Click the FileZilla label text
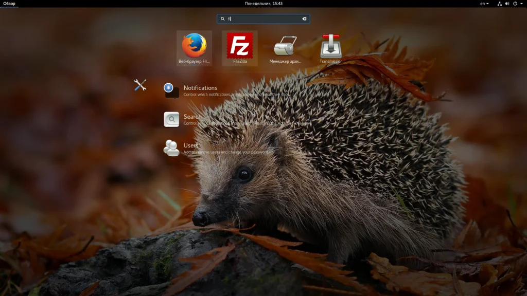The image size is (527, 296). (x=240, y=62)
